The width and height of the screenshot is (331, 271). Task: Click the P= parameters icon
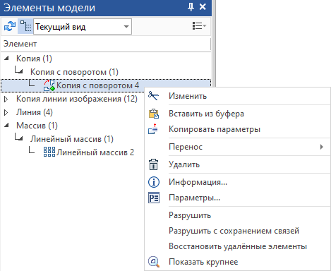[154, 198]
